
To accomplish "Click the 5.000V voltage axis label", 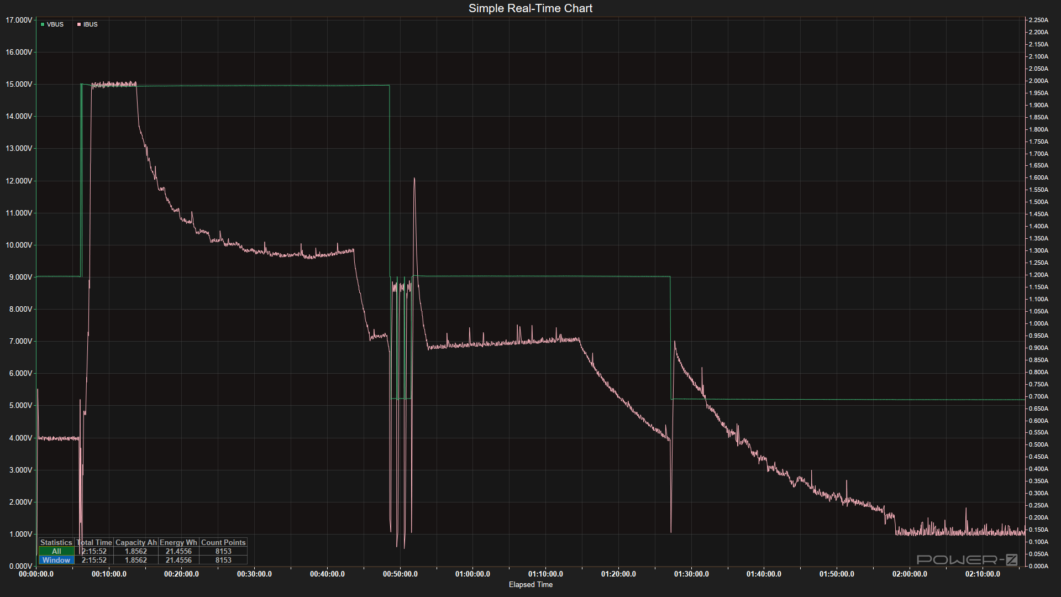I will tap(20, 405).
